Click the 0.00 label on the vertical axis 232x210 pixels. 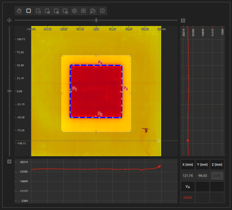coord(19,91)
